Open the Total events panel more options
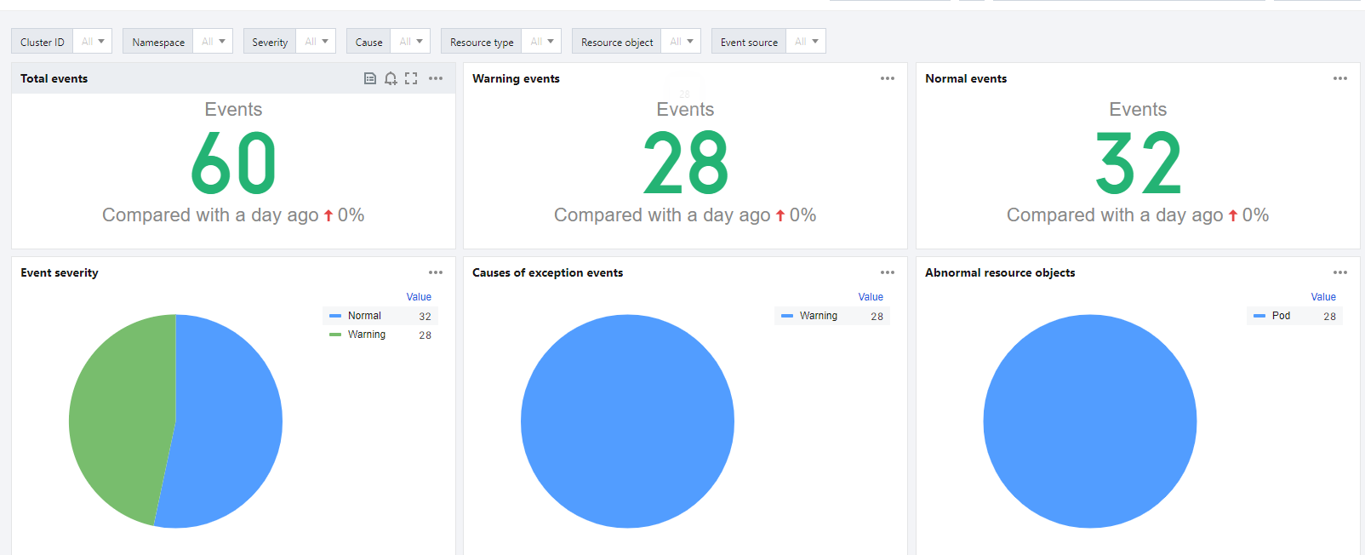The image size is (1365, 555). [x=436, y=78]
